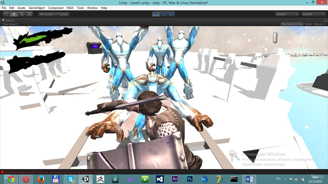Click the dark teal spiral icon in taskbar
The width and height of the screenshot is (328, 184).
115,179
